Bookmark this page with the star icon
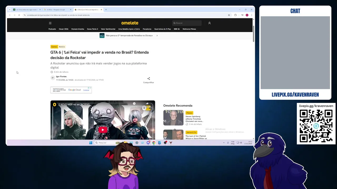The height and width of the screenshot is (189, 337). pyautogui.click(x=229, y=15)
